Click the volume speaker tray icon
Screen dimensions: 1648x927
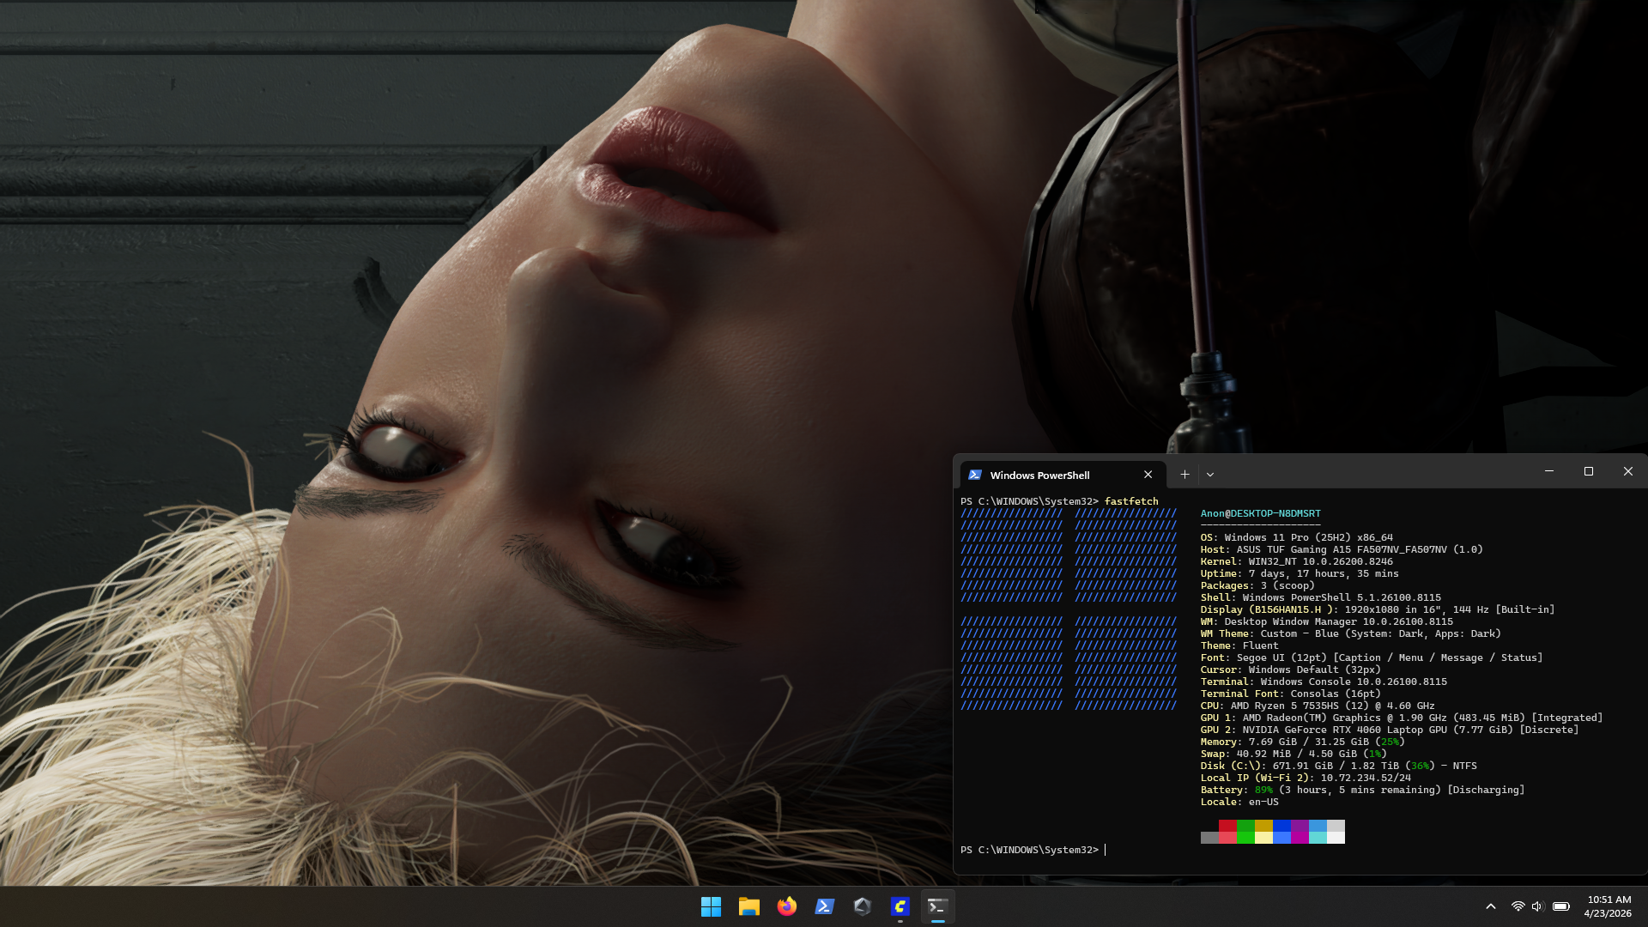[1537, 906]
